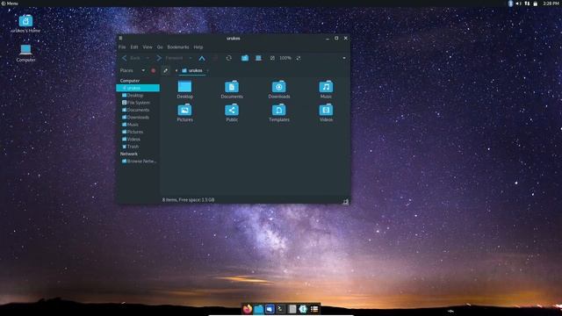This screenshot has height=316, width=562.
Task: Open the hexagon app icon in the dock
Action: tap(303, 309)
